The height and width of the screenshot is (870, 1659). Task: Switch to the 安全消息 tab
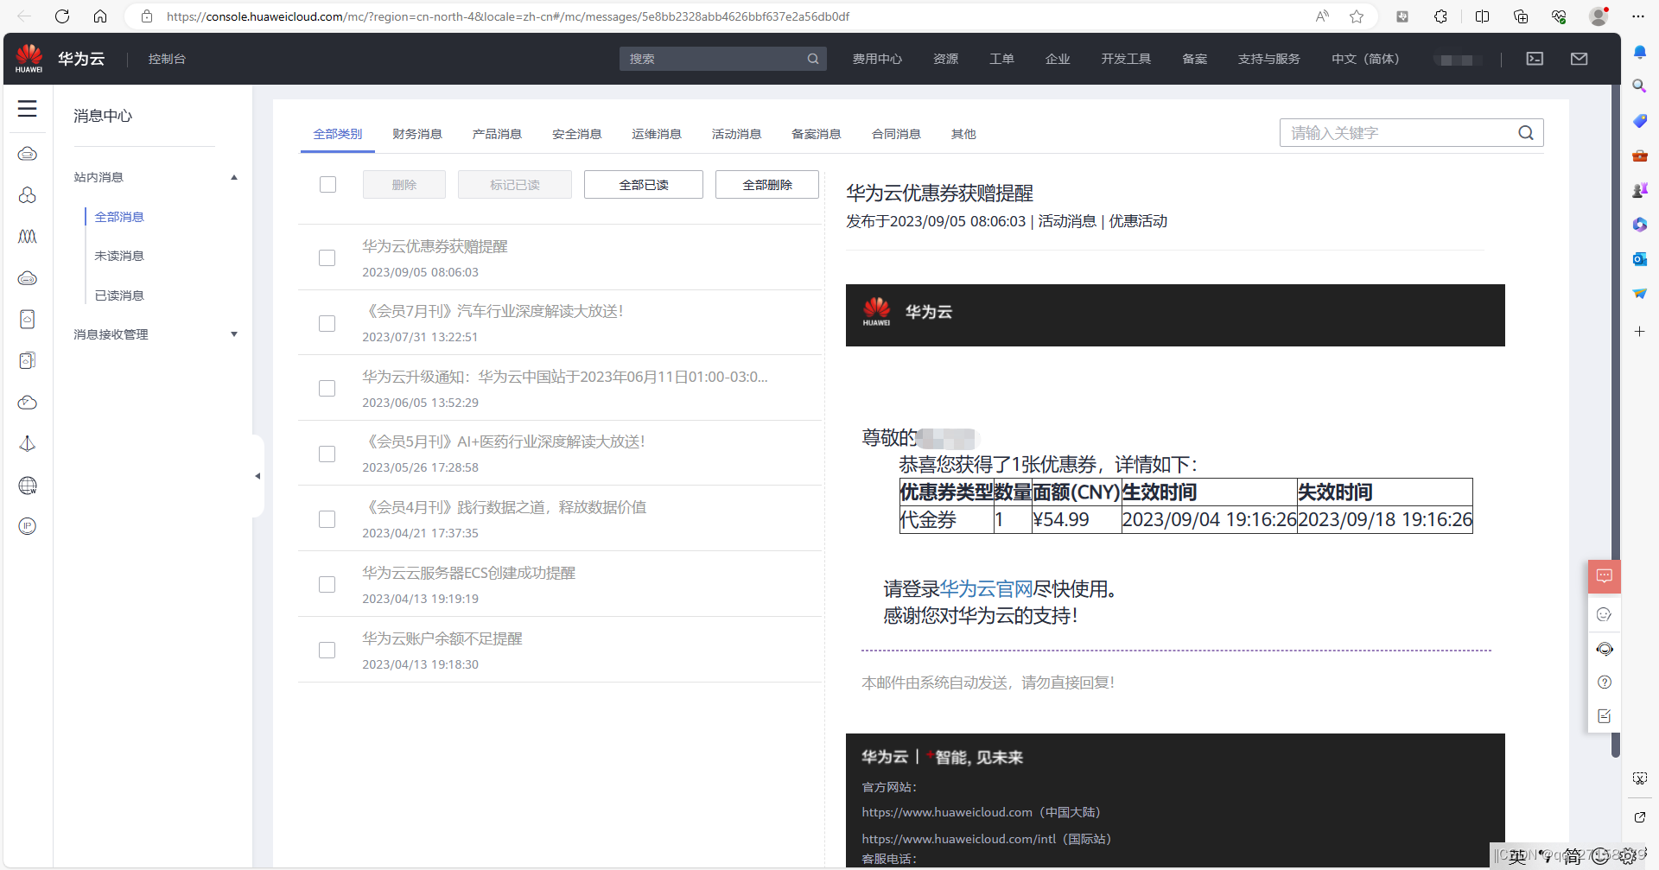577,134
